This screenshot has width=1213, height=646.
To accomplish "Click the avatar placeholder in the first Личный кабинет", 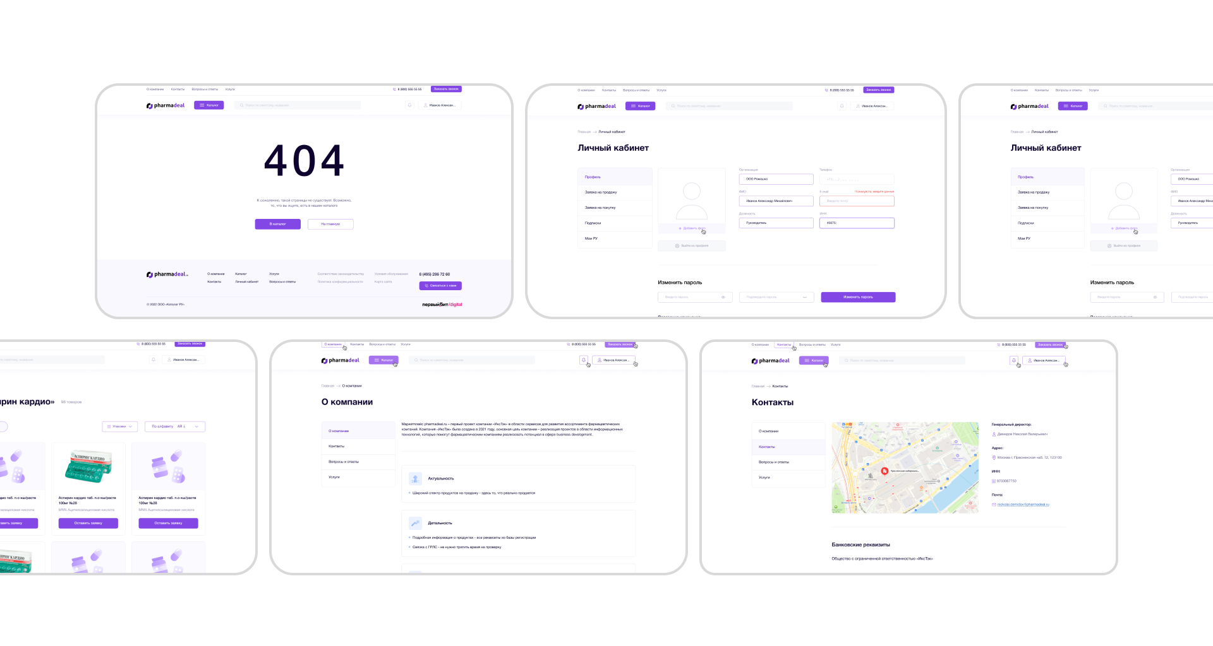I will [692, 199].
